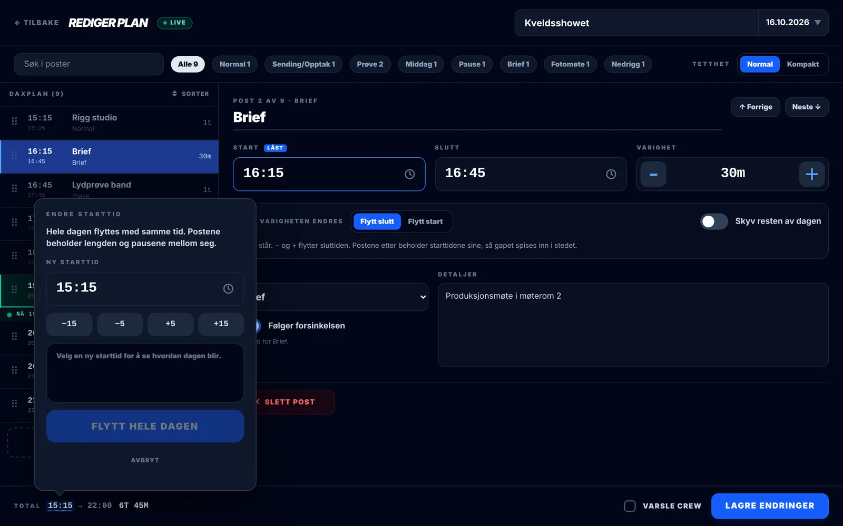Click the Flytt hele dagen button
843x526 pixels.
tap(145, 426)
